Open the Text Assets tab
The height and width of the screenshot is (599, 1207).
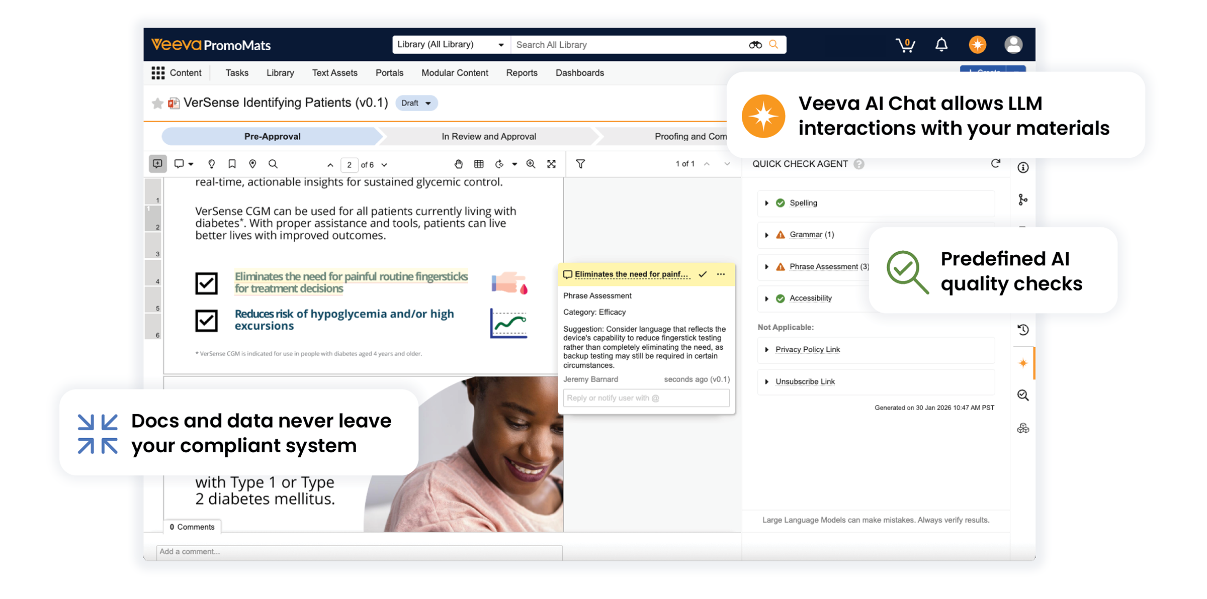coord(334,73)
